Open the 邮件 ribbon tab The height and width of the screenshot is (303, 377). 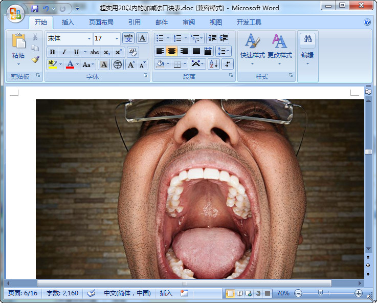[162, 23]
